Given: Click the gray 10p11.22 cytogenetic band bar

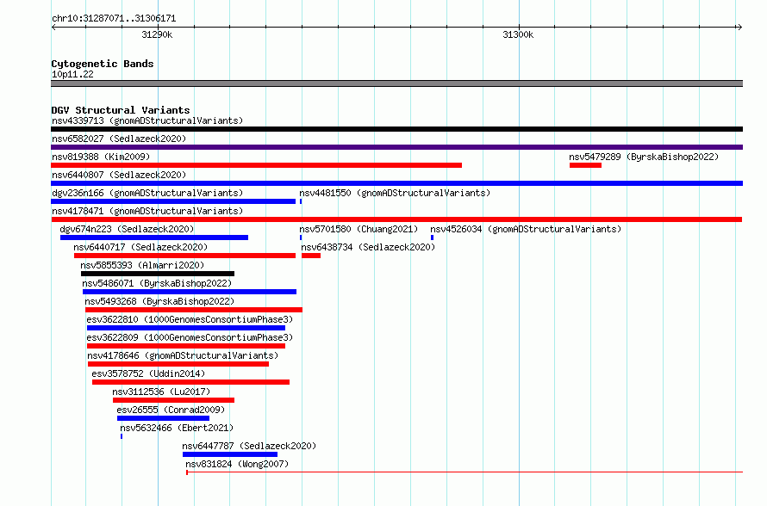Looking at the screenshot, I should coord(396,83).
